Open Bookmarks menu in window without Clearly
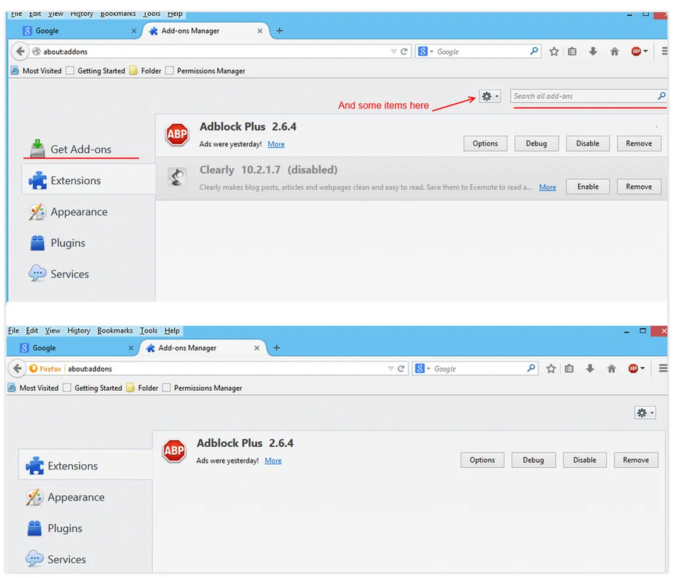This screenshot has width=682, height=578. pyautogui.click(x=115, y=331)
